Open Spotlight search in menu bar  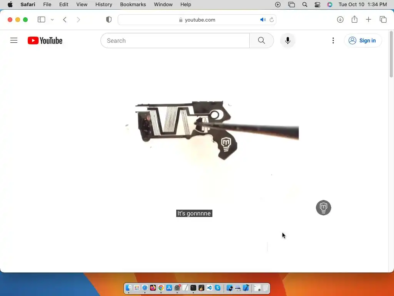[x=305, y=5]
